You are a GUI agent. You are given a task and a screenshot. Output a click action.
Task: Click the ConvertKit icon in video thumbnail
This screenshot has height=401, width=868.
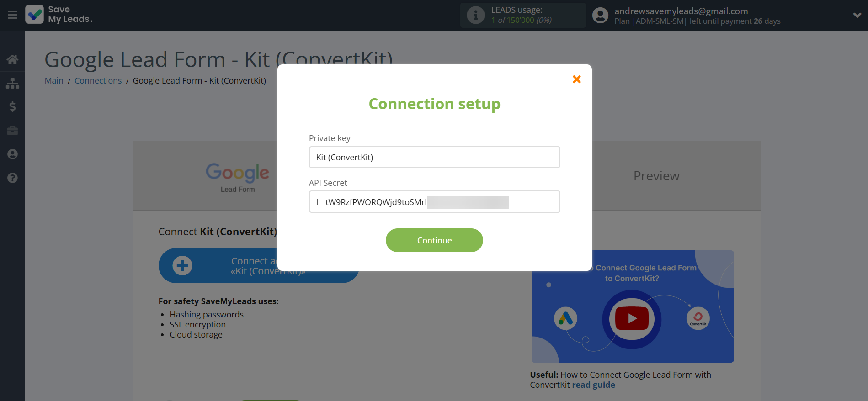pos(698,318)
